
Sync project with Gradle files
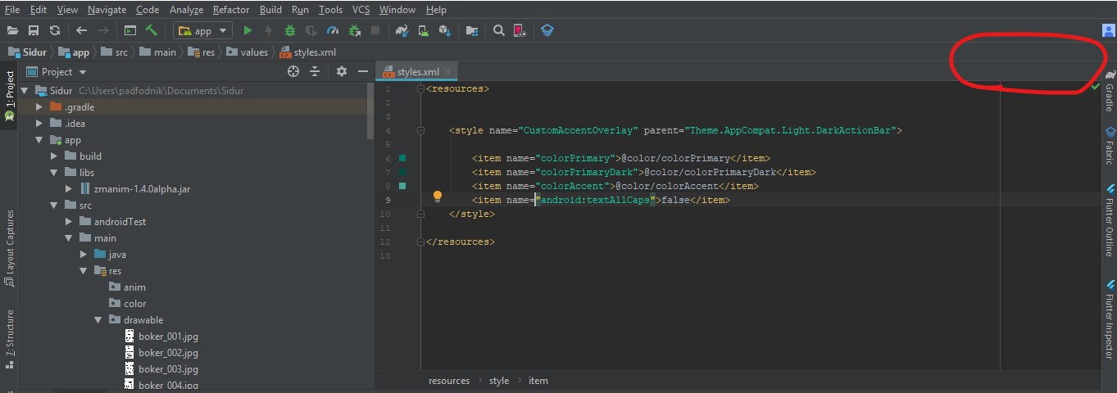(x=402, y=31)
